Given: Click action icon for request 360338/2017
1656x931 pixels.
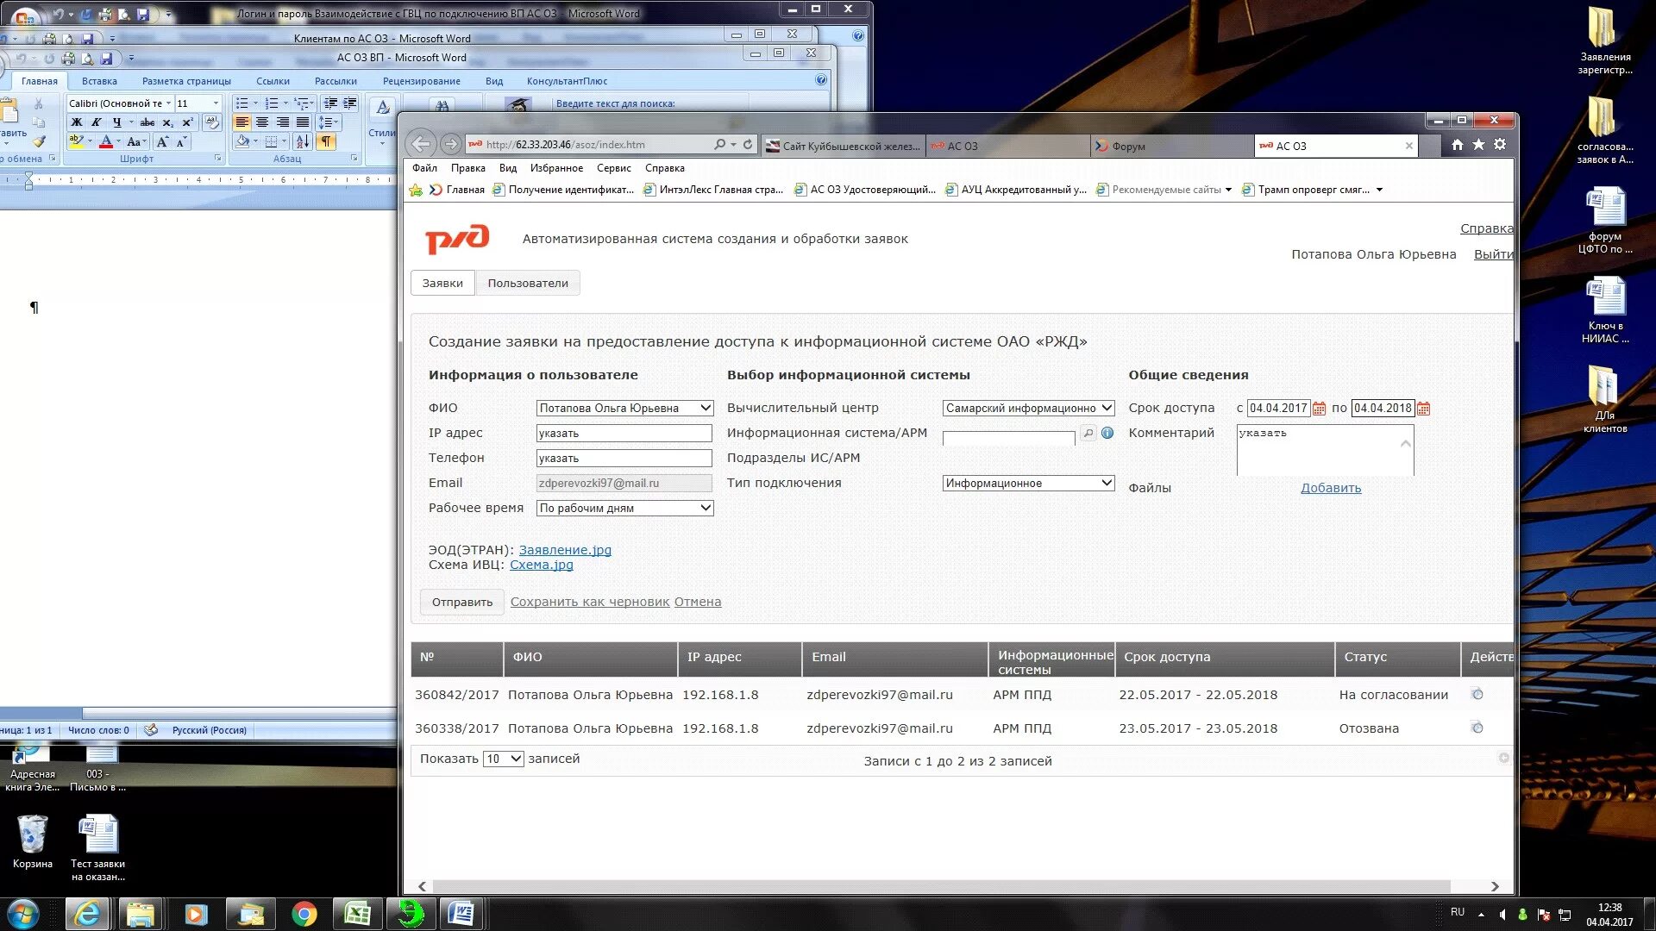Looking at the screenshot, I should (x=1477, y=728).
